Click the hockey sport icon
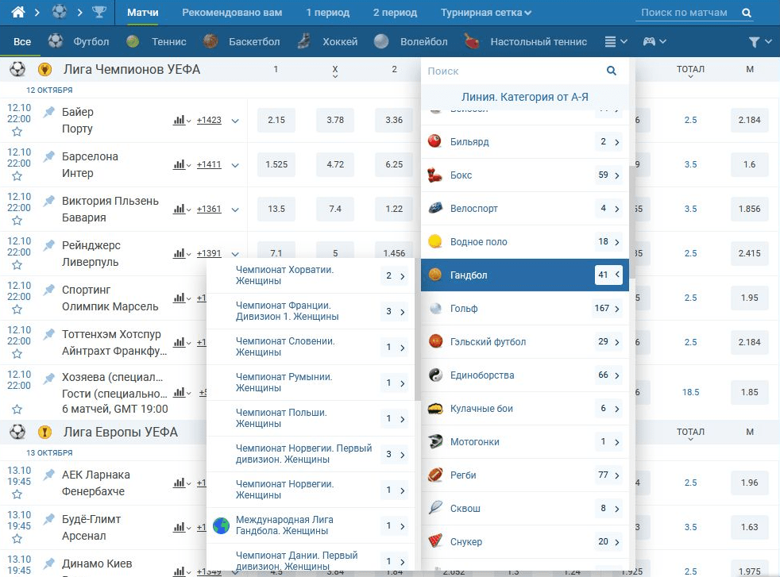Screen dimensions: 780x577 [304, 41]
